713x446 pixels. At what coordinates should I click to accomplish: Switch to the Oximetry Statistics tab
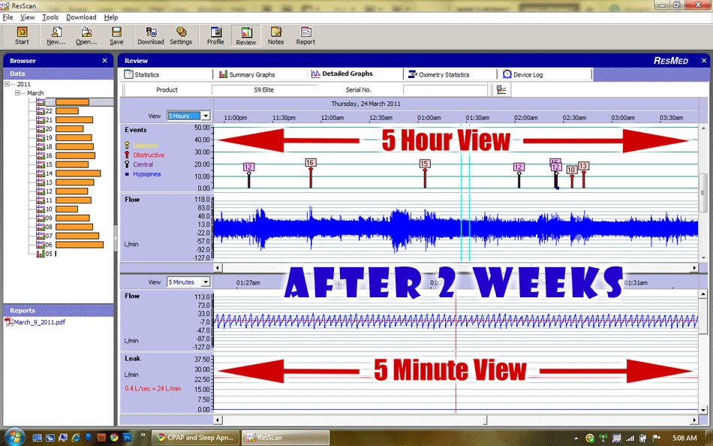click(443, 75)
